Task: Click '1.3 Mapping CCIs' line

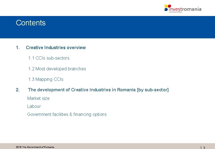Action: coord(46,79)
